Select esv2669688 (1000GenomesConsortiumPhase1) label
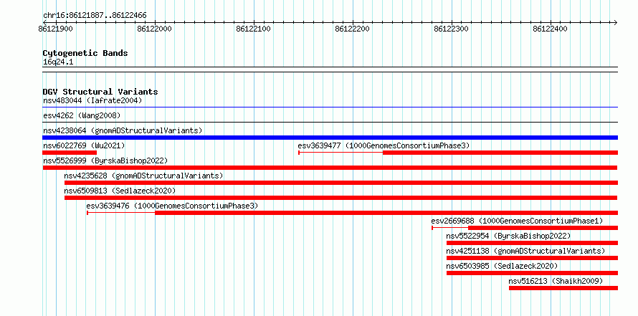Viewport: 638px width, 316px height. point(517,221)
